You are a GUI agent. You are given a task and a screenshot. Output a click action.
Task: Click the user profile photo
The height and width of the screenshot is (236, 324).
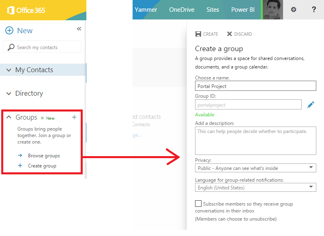273,10
